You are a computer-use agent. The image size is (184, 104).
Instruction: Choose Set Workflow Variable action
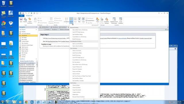(x=78, y=81)
